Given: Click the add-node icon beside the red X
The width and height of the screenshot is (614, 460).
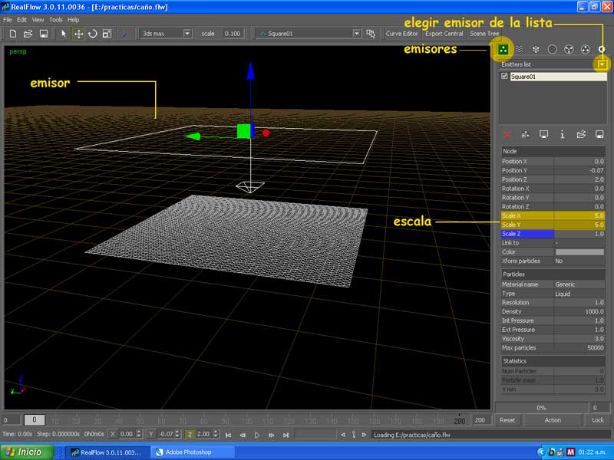Looking at the screenshot, I should coord(525,135).
